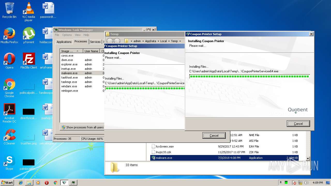This screenshot has height=186, width=331.
Task: Click the clock showing 4:09 PM
Action: click(318, 183)
